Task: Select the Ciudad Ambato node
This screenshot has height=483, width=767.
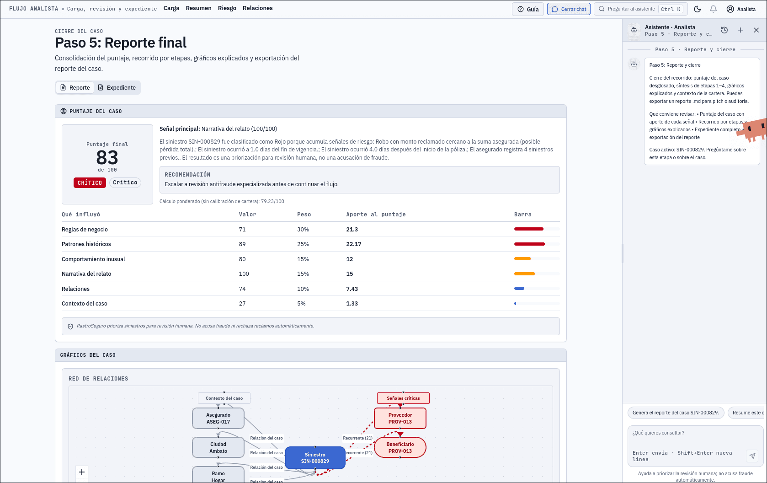Action: click(x=218, y=448)
